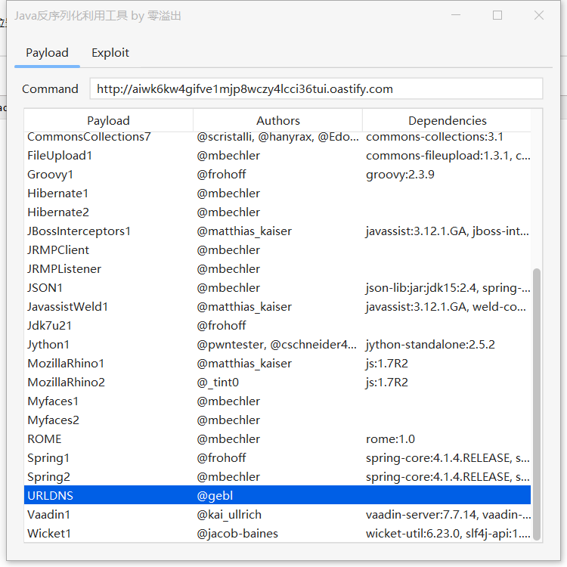This screenshot has height=567, width=567.
Task: Click the Command URL input field
Action: point(316,88)
